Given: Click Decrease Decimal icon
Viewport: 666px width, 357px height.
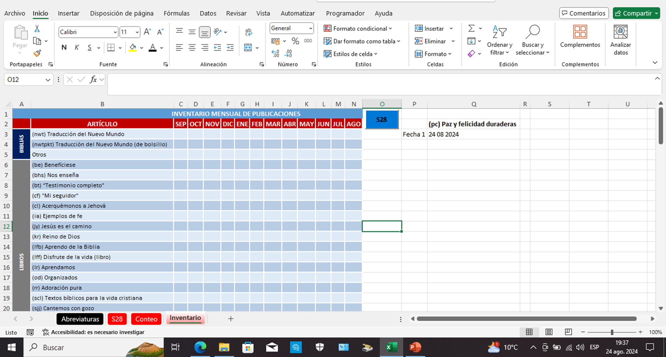Looking at the screenshot, I should [288, 53].
